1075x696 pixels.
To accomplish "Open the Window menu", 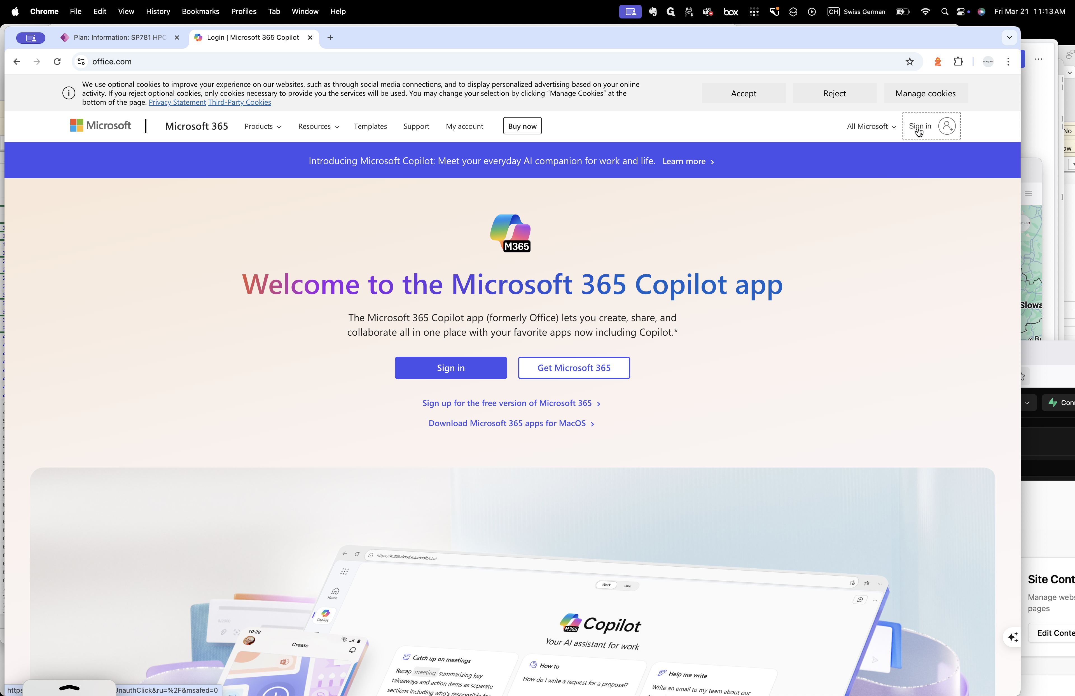I will (305, 11).
